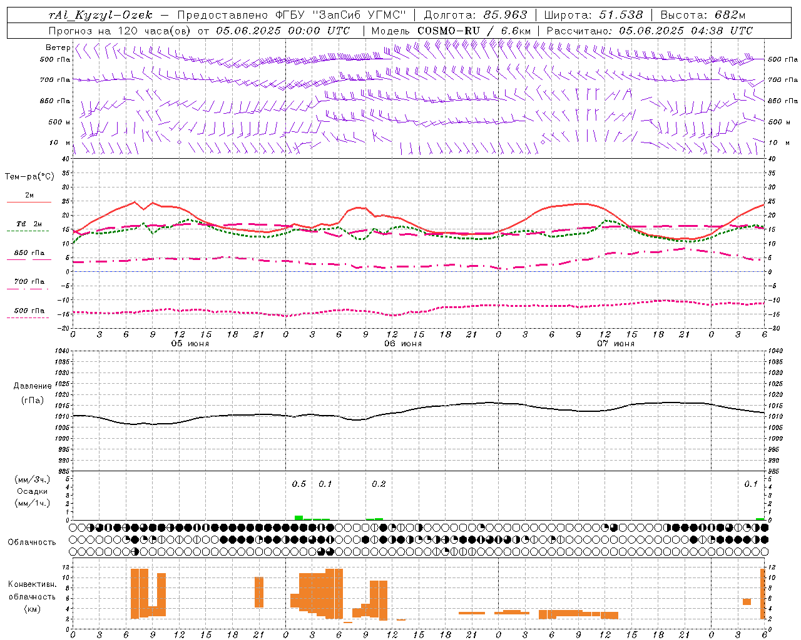Image resolution: width=801 pixels, height=640 pixels.
Task: Select the forecast start 05.06.2025 00:00 UTC
Action: pyautogui.click(x=283, y=31)
